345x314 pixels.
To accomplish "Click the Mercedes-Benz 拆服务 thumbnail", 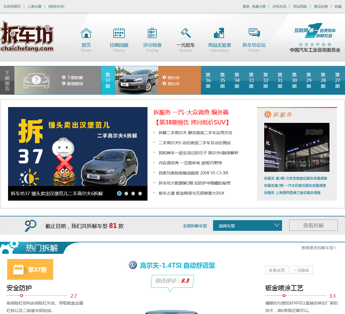I will pyautogui.click(x=297, y=147).
